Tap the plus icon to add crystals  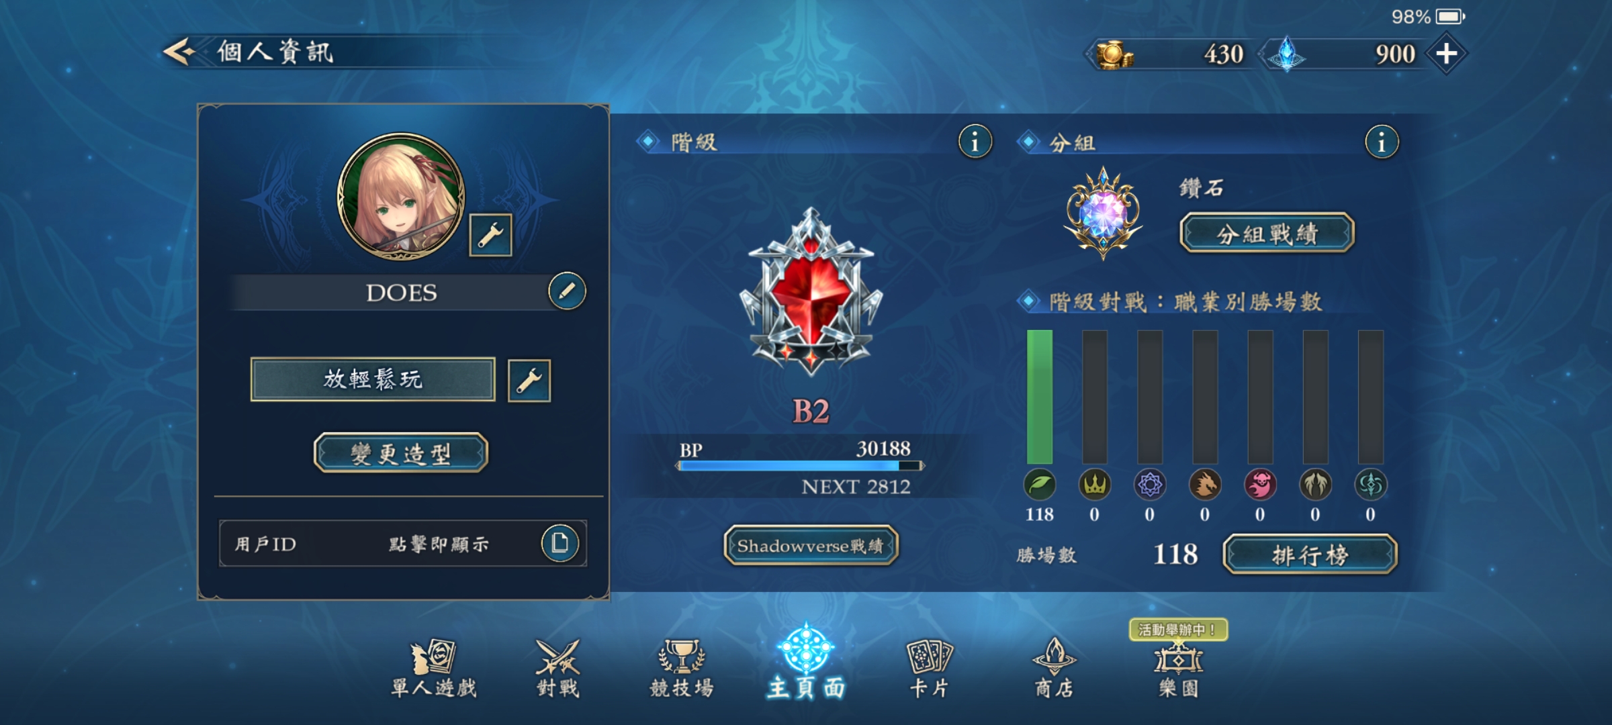(1446, 54)
